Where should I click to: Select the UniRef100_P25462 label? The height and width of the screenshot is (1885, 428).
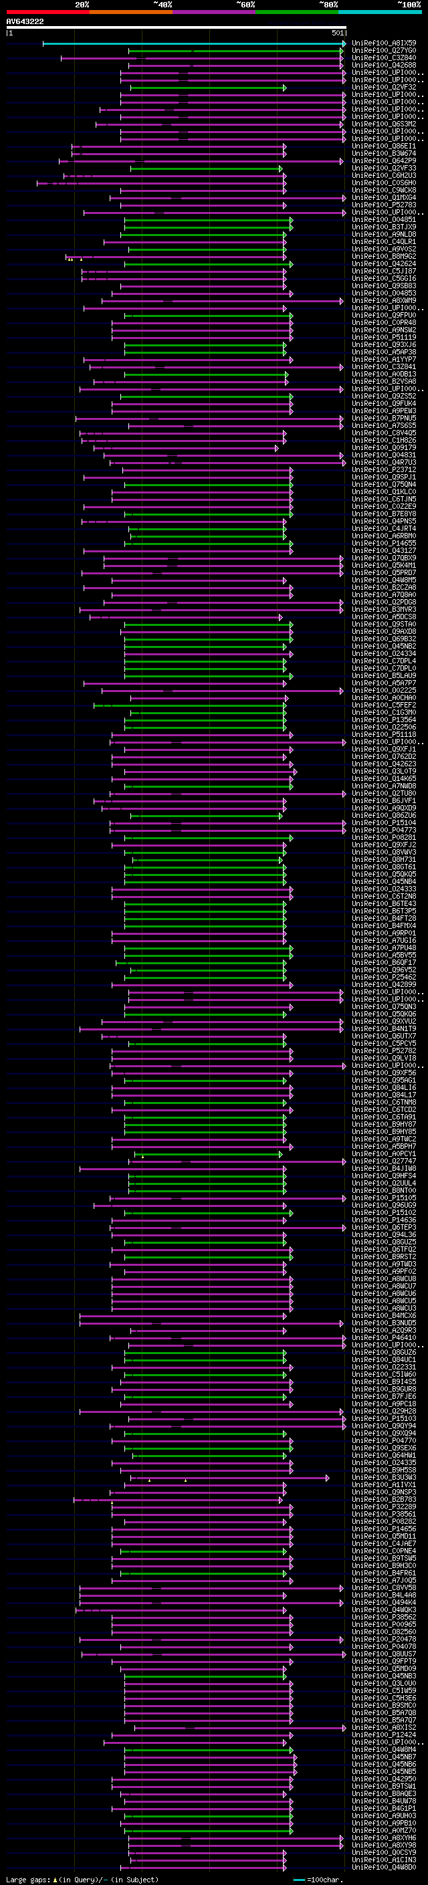coord(384,977)
